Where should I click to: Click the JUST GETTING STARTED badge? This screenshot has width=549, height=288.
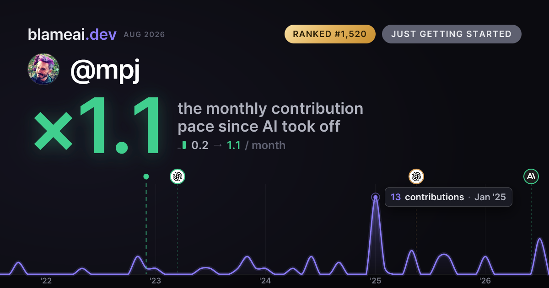[x=452, y=34]
